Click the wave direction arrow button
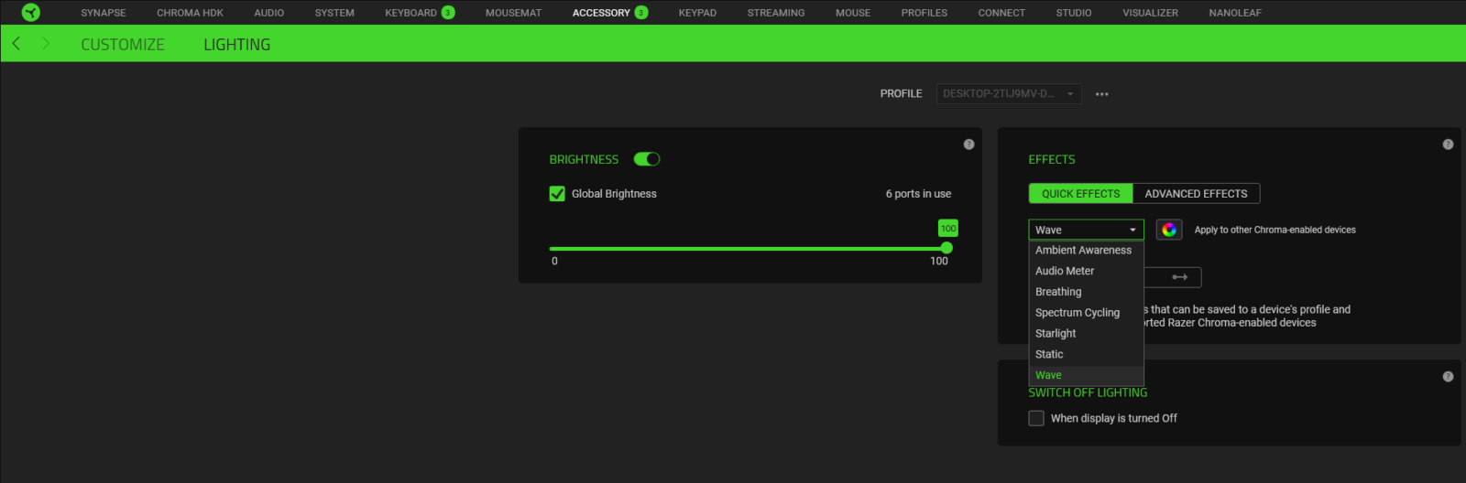 1179,277
